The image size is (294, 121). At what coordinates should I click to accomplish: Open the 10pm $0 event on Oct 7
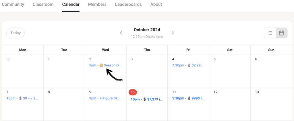tap(22, 98)
